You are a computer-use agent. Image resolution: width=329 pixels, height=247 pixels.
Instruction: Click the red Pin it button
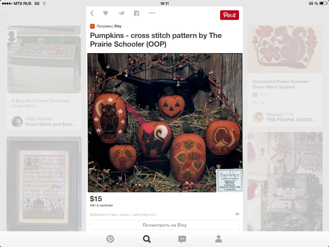[x=229, y=15]
